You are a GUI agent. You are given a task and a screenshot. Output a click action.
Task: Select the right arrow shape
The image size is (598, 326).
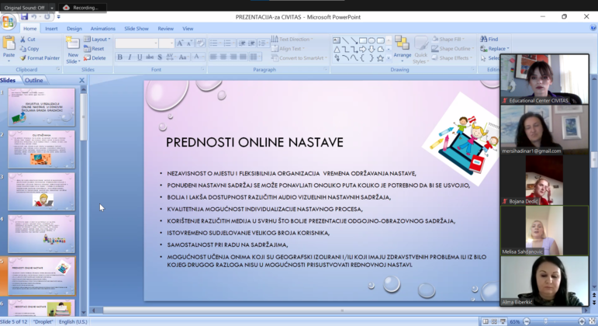coord(363,49)
